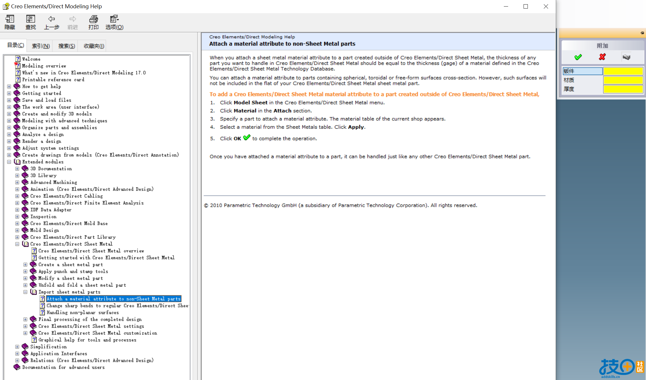Click the yellow field next to 钣件
646x380 pixels.
pos(623,71)
